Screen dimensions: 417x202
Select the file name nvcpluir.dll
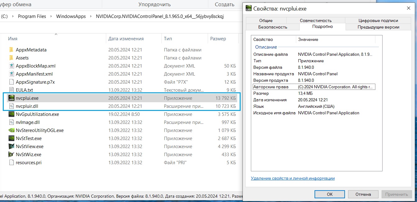[x=27, y=106]
